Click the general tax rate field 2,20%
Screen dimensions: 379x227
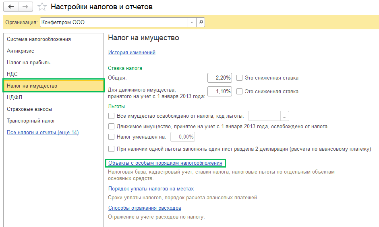(x=220, y=78)
